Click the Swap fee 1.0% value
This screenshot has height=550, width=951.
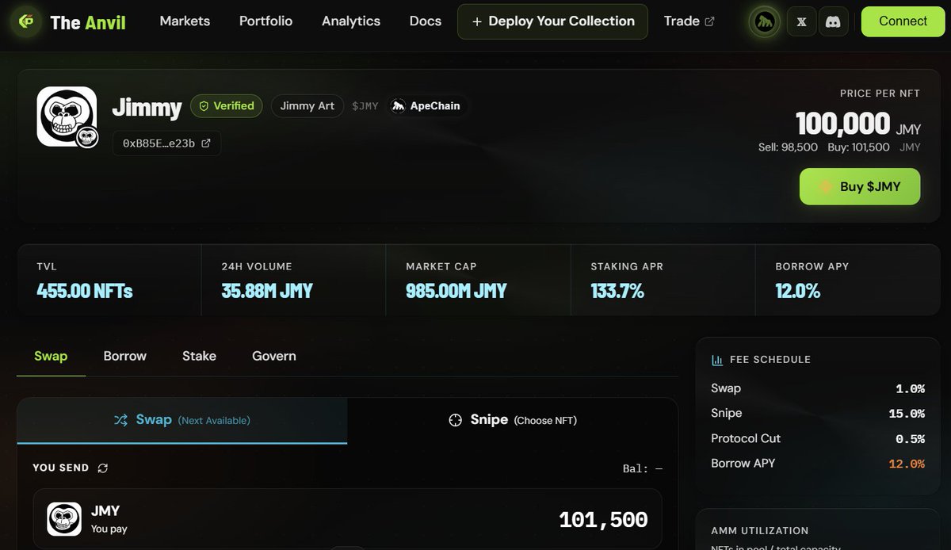click(x=910, y=388)
